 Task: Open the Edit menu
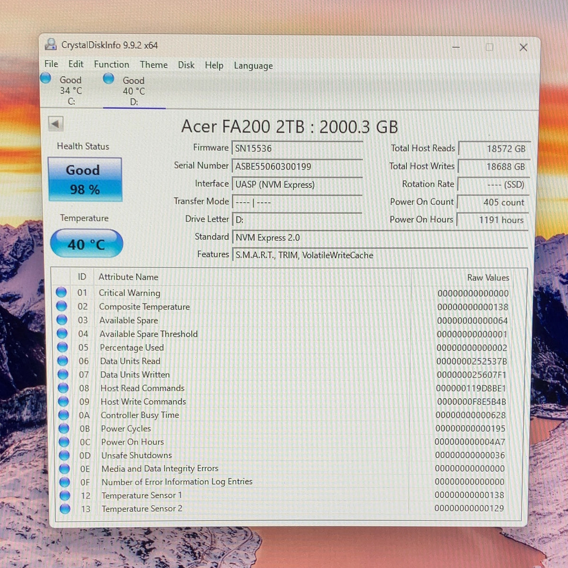(x=76, y=64)
